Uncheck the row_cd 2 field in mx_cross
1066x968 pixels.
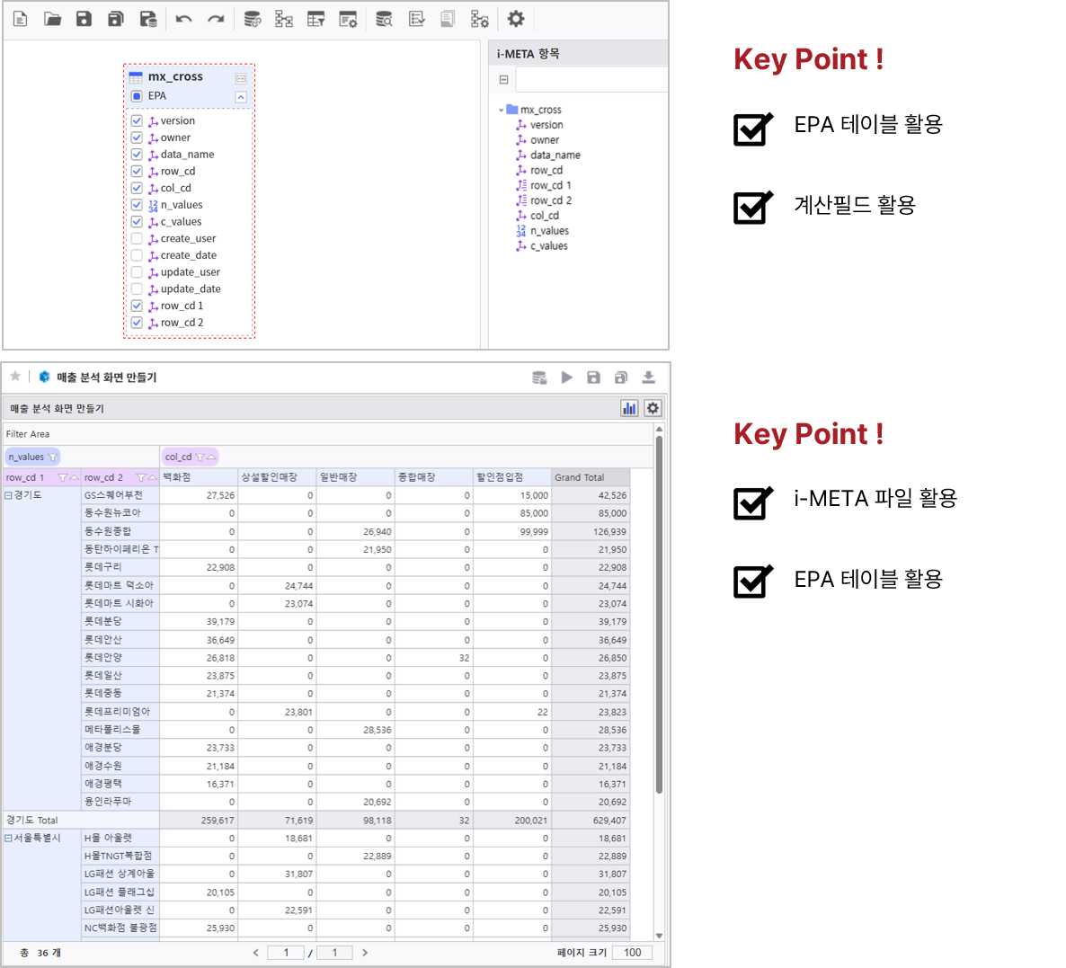(x=137, y=323)
